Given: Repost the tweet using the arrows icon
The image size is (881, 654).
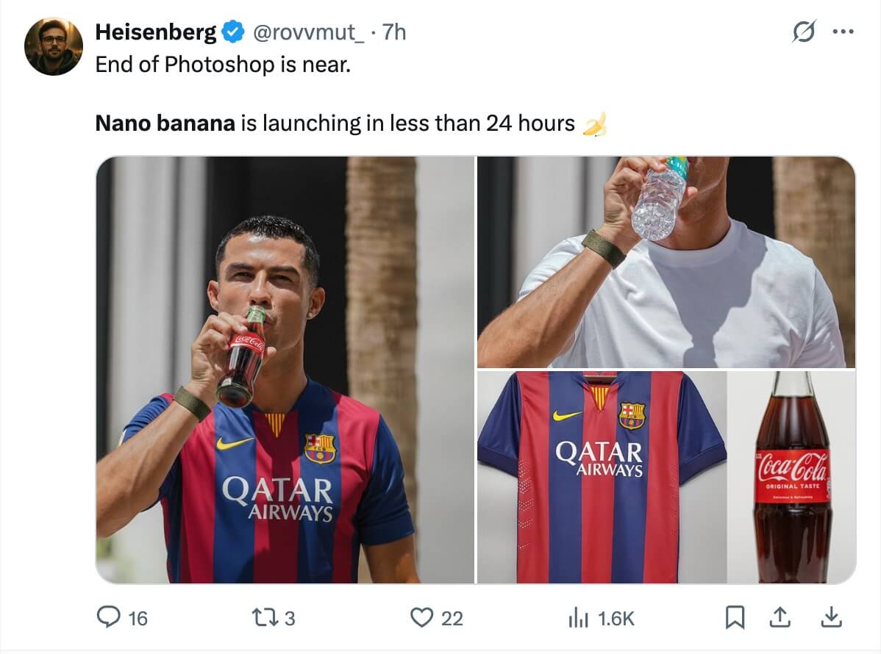Looking at the screenshot, I should coord(266,618).
